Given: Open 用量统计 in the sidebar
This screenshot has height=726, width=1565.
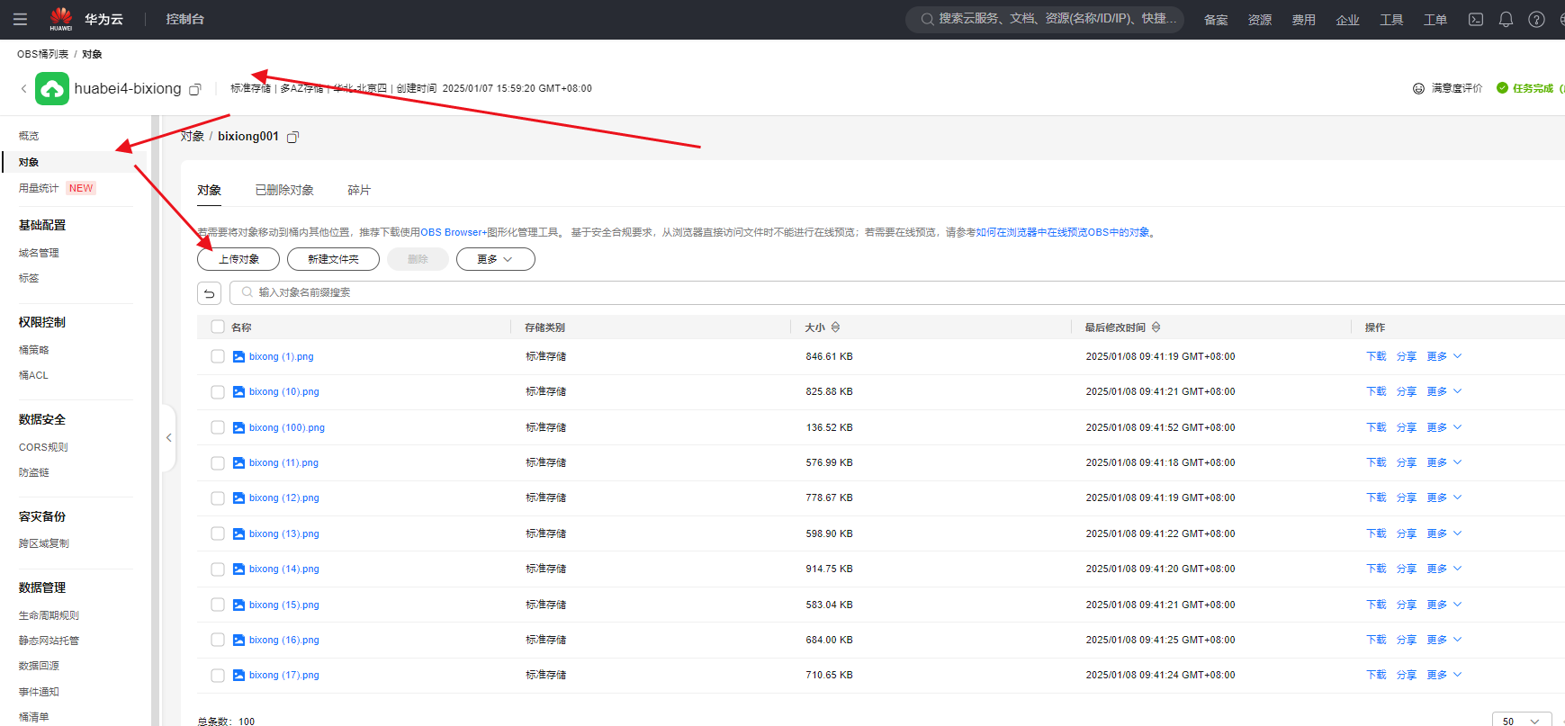Looking at the screenshot, I should 39,189.
